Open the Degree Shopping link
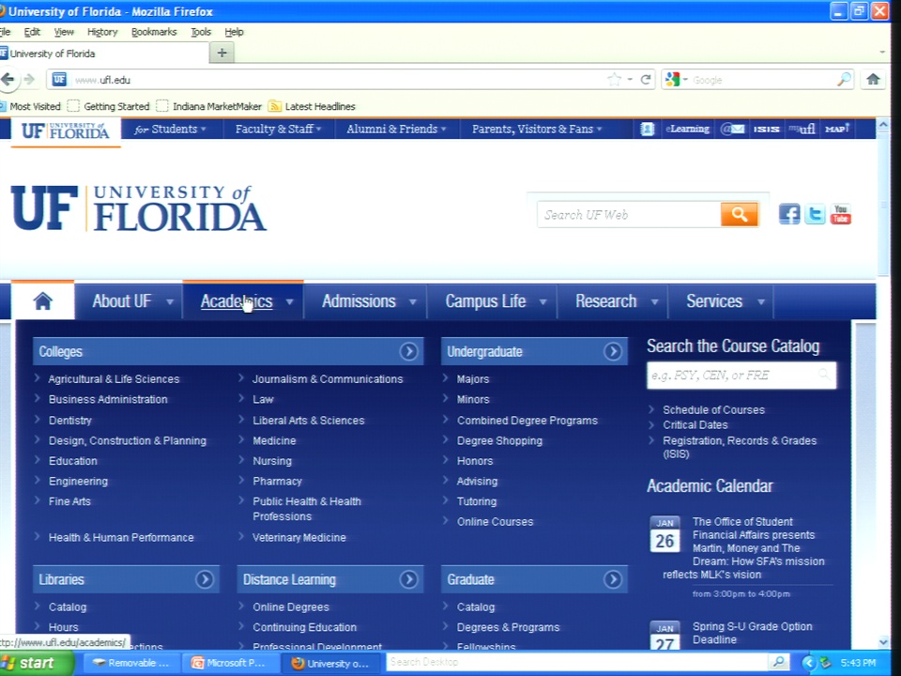901x676 pixels. tap(499, 440)
